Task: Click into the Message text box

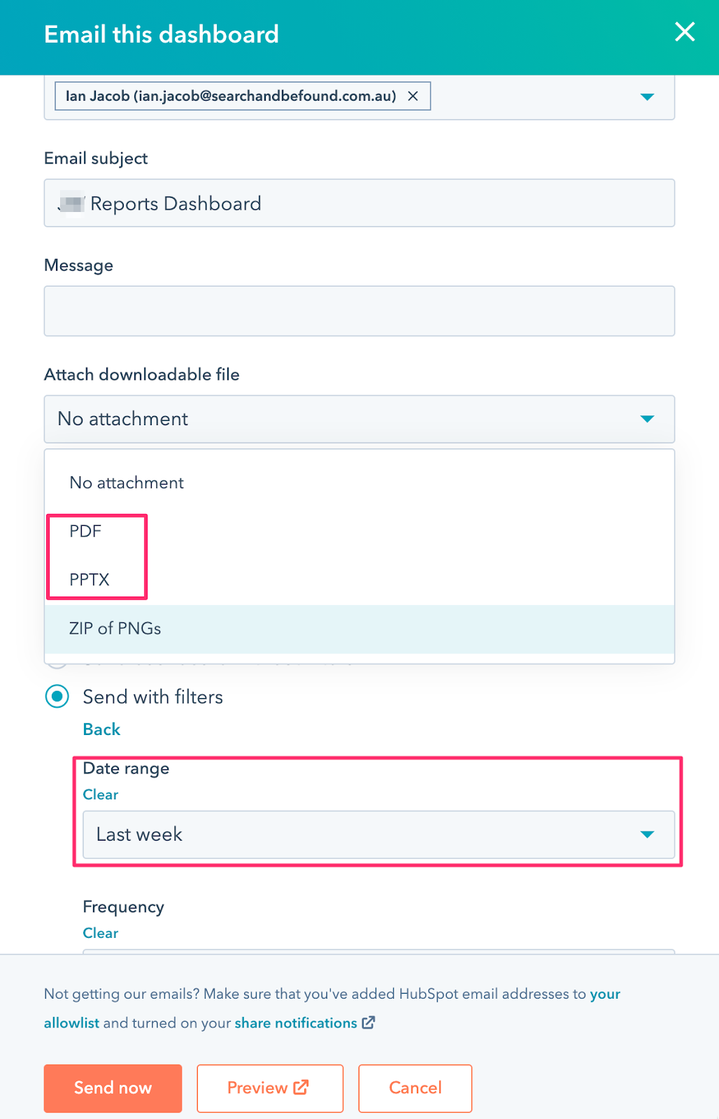Action: 359,311
